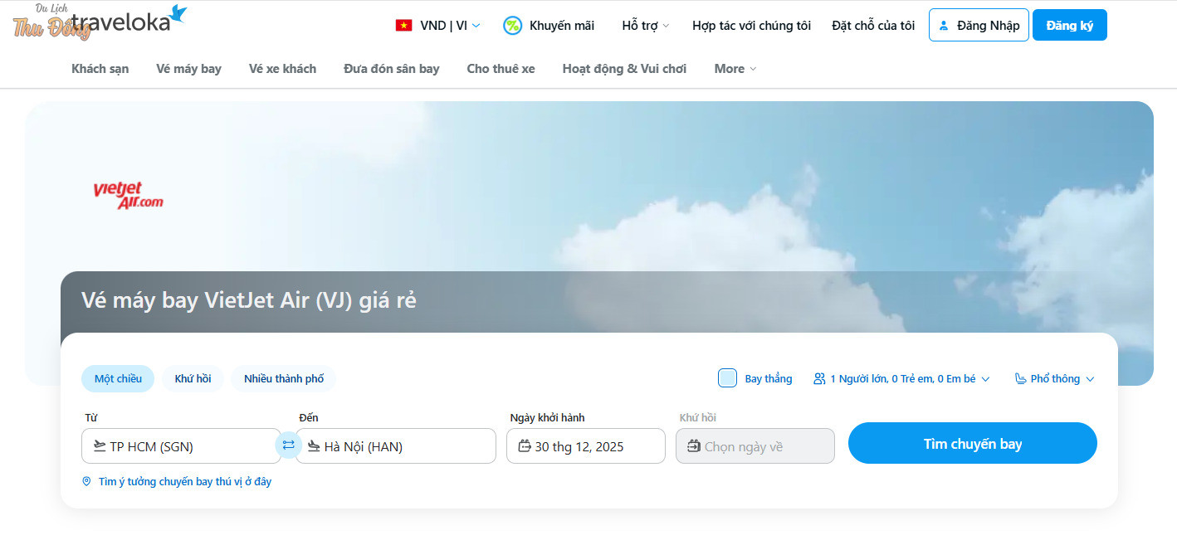Swap departure and destination airports
The height and width of the screenshot is (550, 1177).
(289, 445)
